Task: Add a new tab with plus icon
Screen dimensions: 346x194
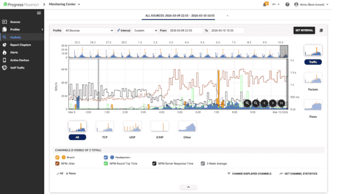Action: pyautogui.click(x=228, y=15)
